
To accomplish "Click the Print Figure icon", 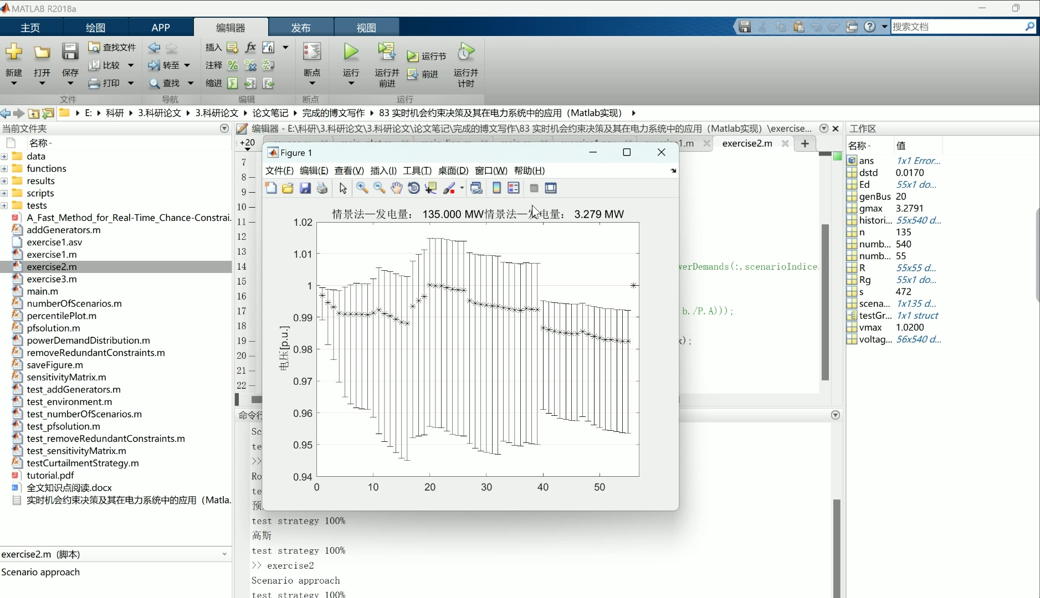I will 322,188.
